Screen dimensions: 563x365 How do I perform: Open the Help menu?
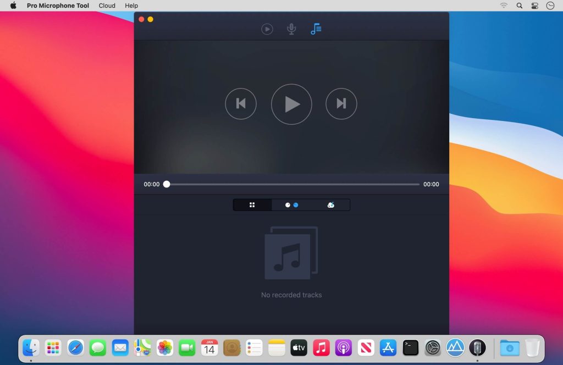coord(131,5)
